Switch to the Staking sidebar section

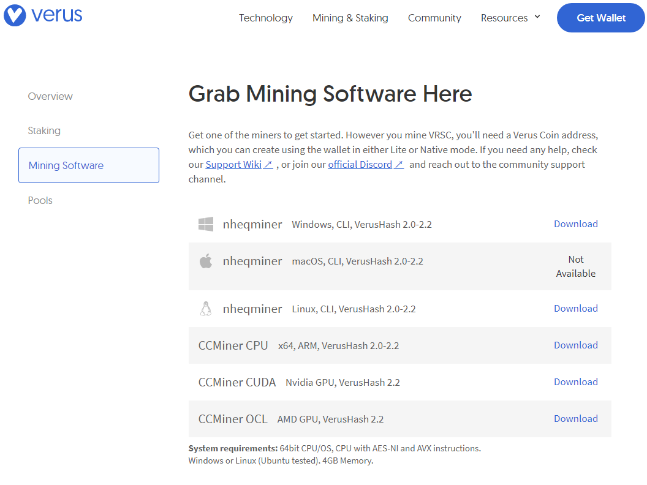(x=44, y=130)
